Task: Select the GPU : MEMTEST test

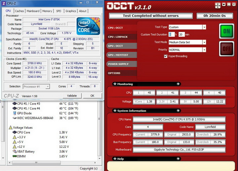Action: (122, 55)
